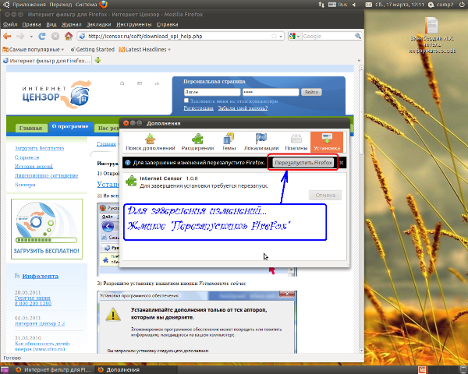Open the search engine selector dropdown
Viewport: 468px width, 374px height.
tap(295, 36)
